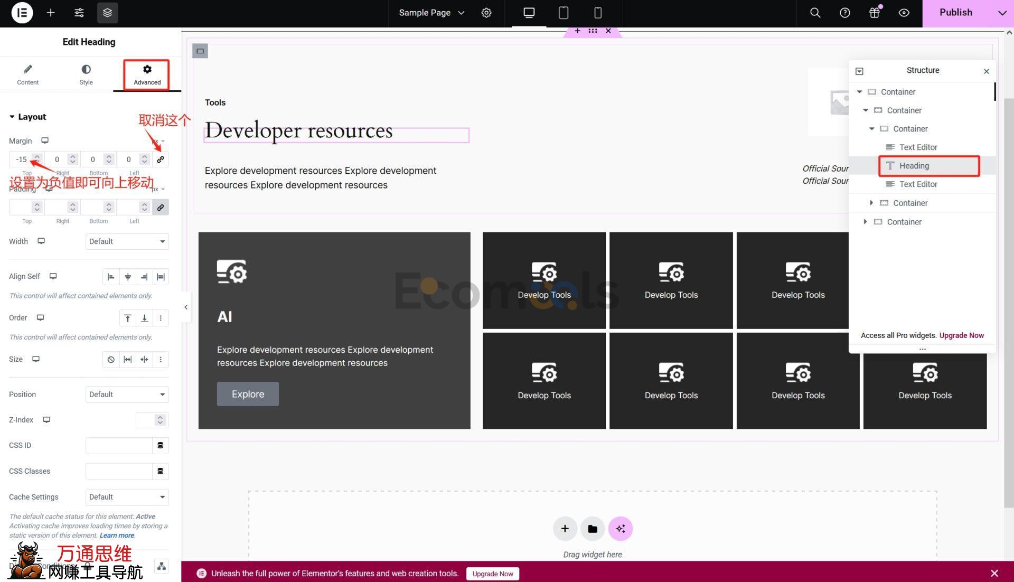Screen dimensions: 1014x582
Task: Open page settings gear icon
Action: (x=486, y=13)
